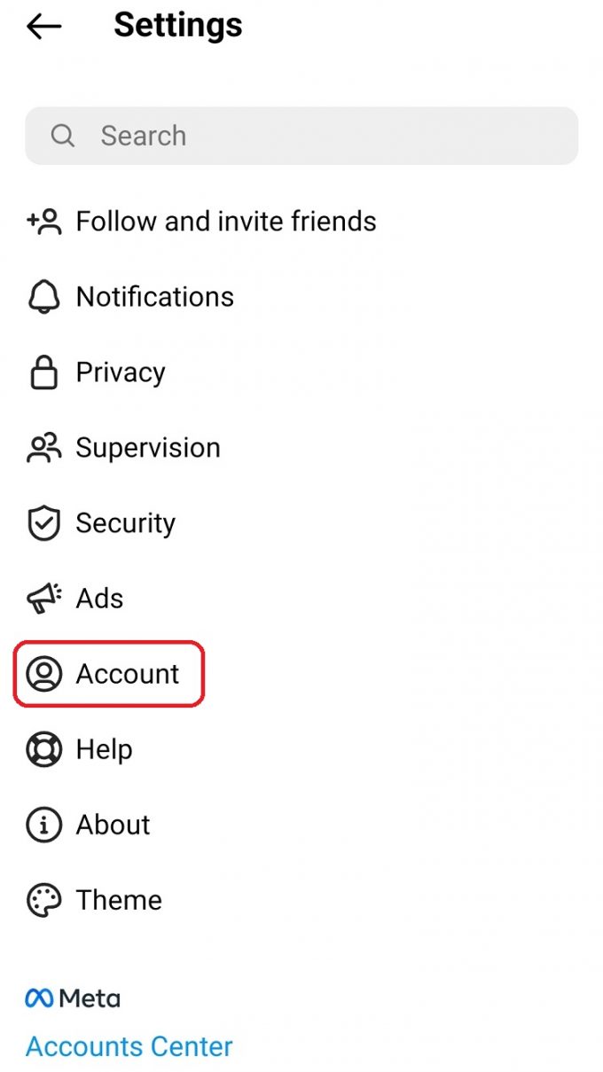Screen dimensions: 603x1072
Task: Open Security via the shield icon
Action: click(x=43, y=523)
